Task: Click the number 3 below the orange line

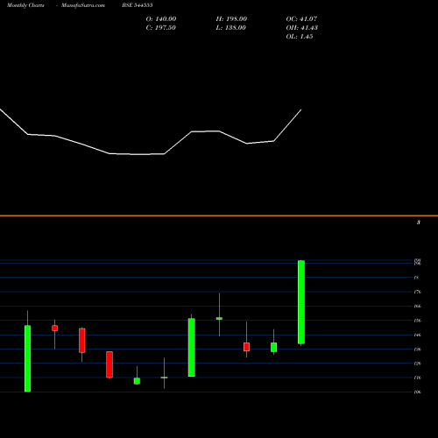Action: (419, 223)
